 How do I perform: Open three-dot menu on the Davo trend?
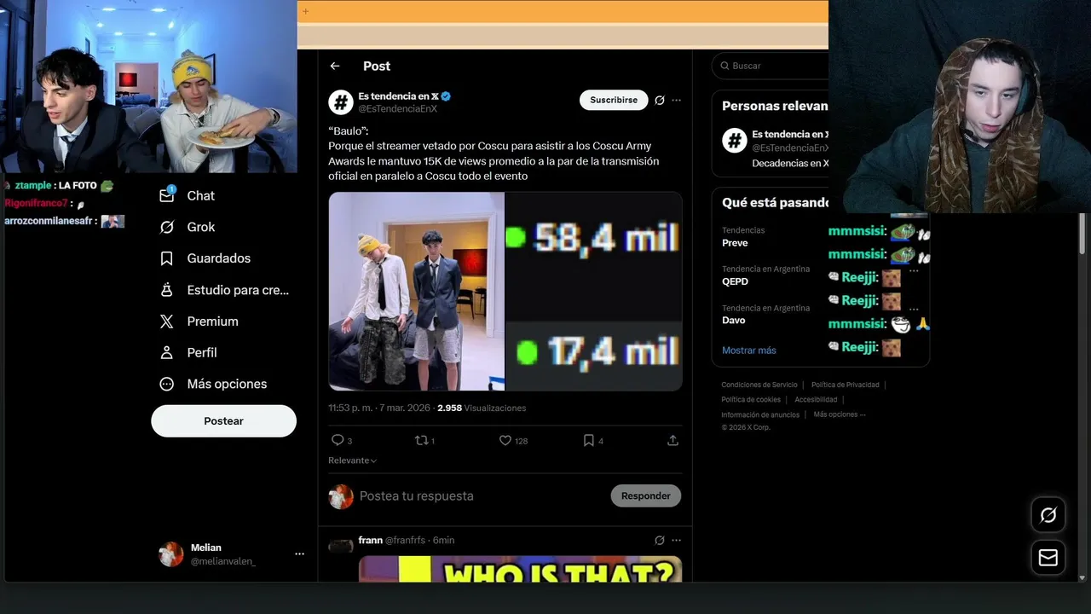914,310
